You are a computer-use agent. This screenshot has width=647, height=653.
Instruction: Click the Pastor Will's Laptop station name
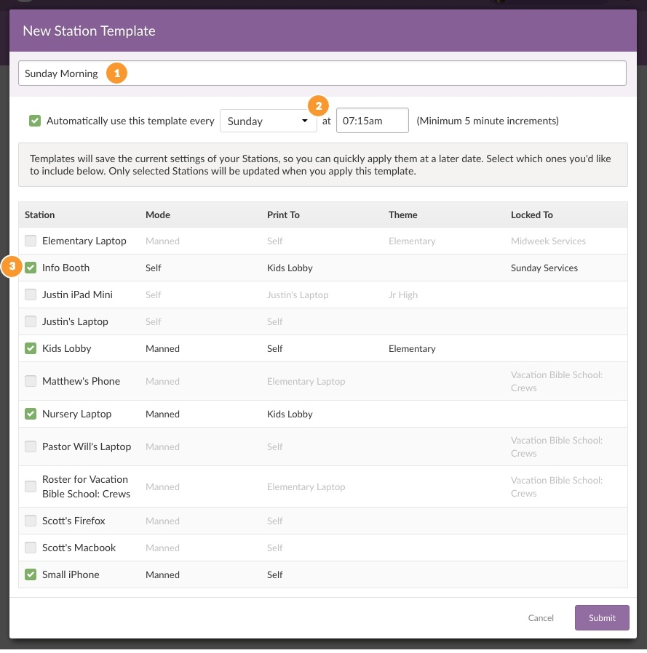[x=87, y=446]
